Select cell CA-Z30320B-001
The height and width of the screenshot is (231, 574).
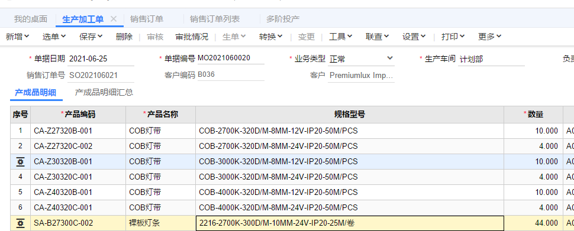tap(78, 161)
